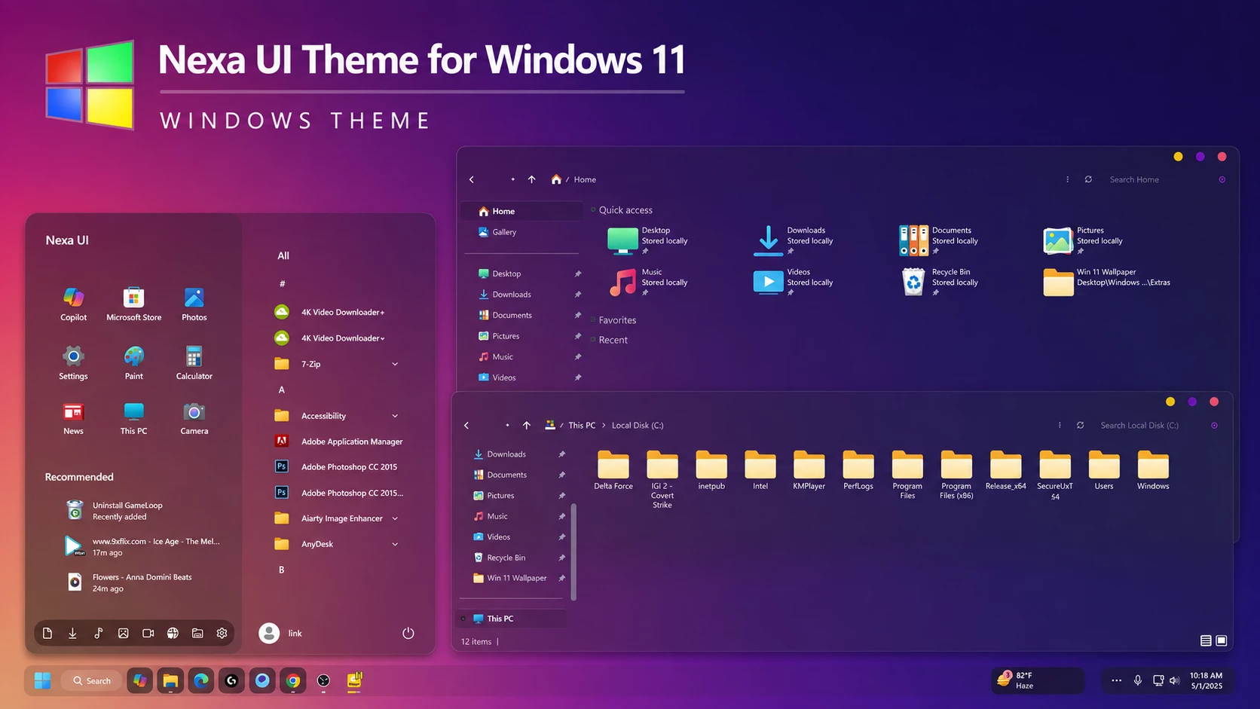Unpin Music in Local Disk window sidebar

click(561, 516)
